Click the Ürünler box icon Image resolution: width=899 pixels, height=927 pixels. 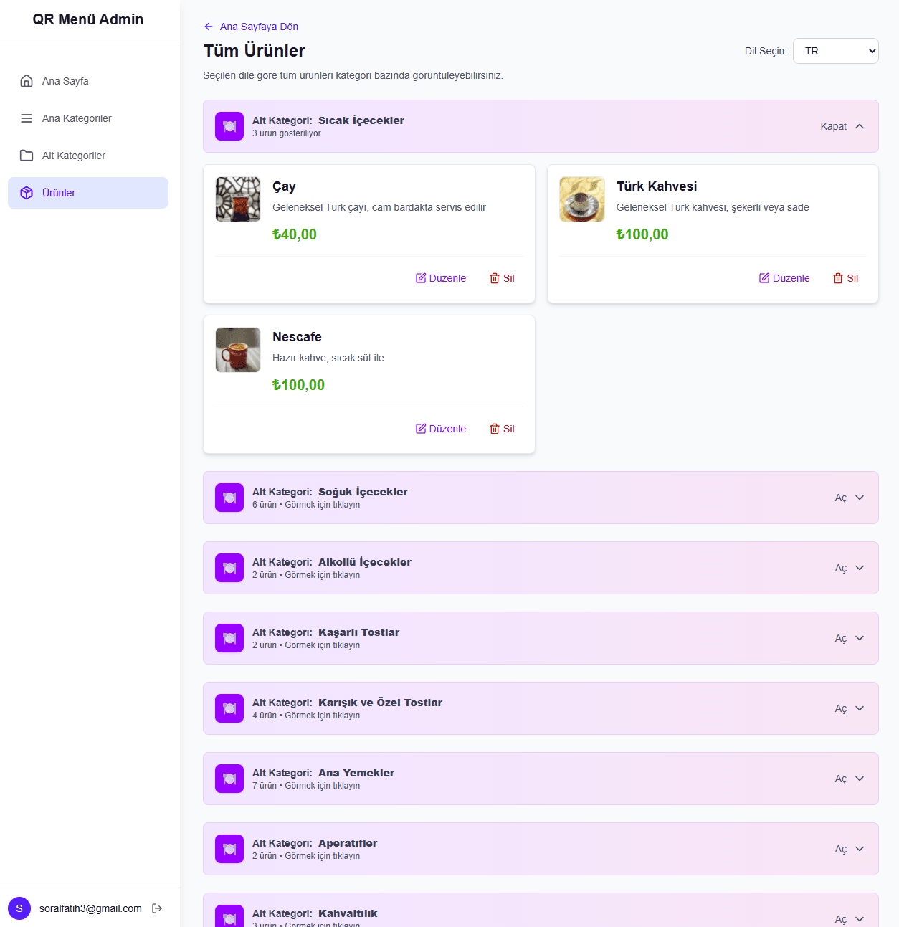[x=27, y=193]
